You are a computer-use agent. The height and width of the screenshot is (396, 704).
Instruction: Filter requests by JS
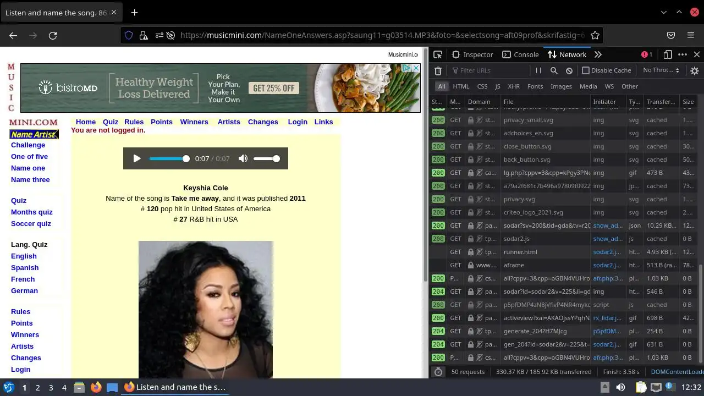point(498,86)
